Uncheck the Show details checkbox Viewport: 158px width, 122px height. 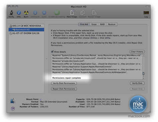52,52
